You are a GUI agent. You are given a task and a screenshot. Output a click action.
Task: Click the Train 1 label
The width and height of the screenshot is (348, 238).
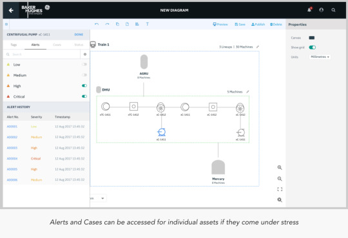pos(103,44)
